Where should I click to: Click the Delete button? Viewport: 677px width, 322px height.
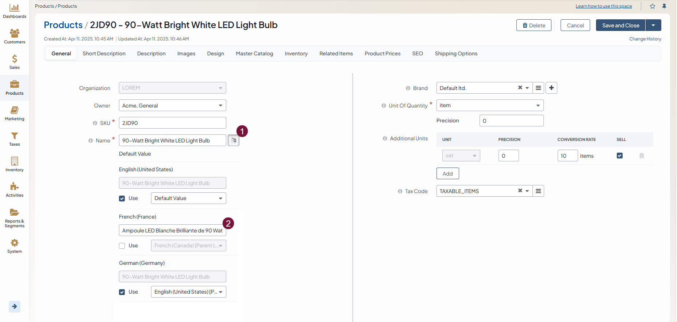tap(534, 25)
